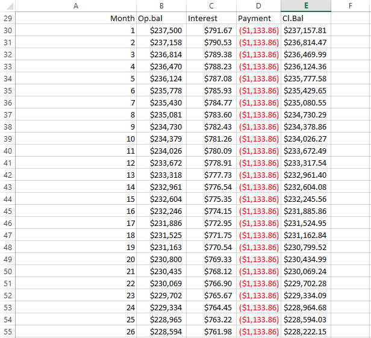The width and height of the screenshot is (371, 338).
Task: Select closing balance $234,378.86
Action: 306,127
